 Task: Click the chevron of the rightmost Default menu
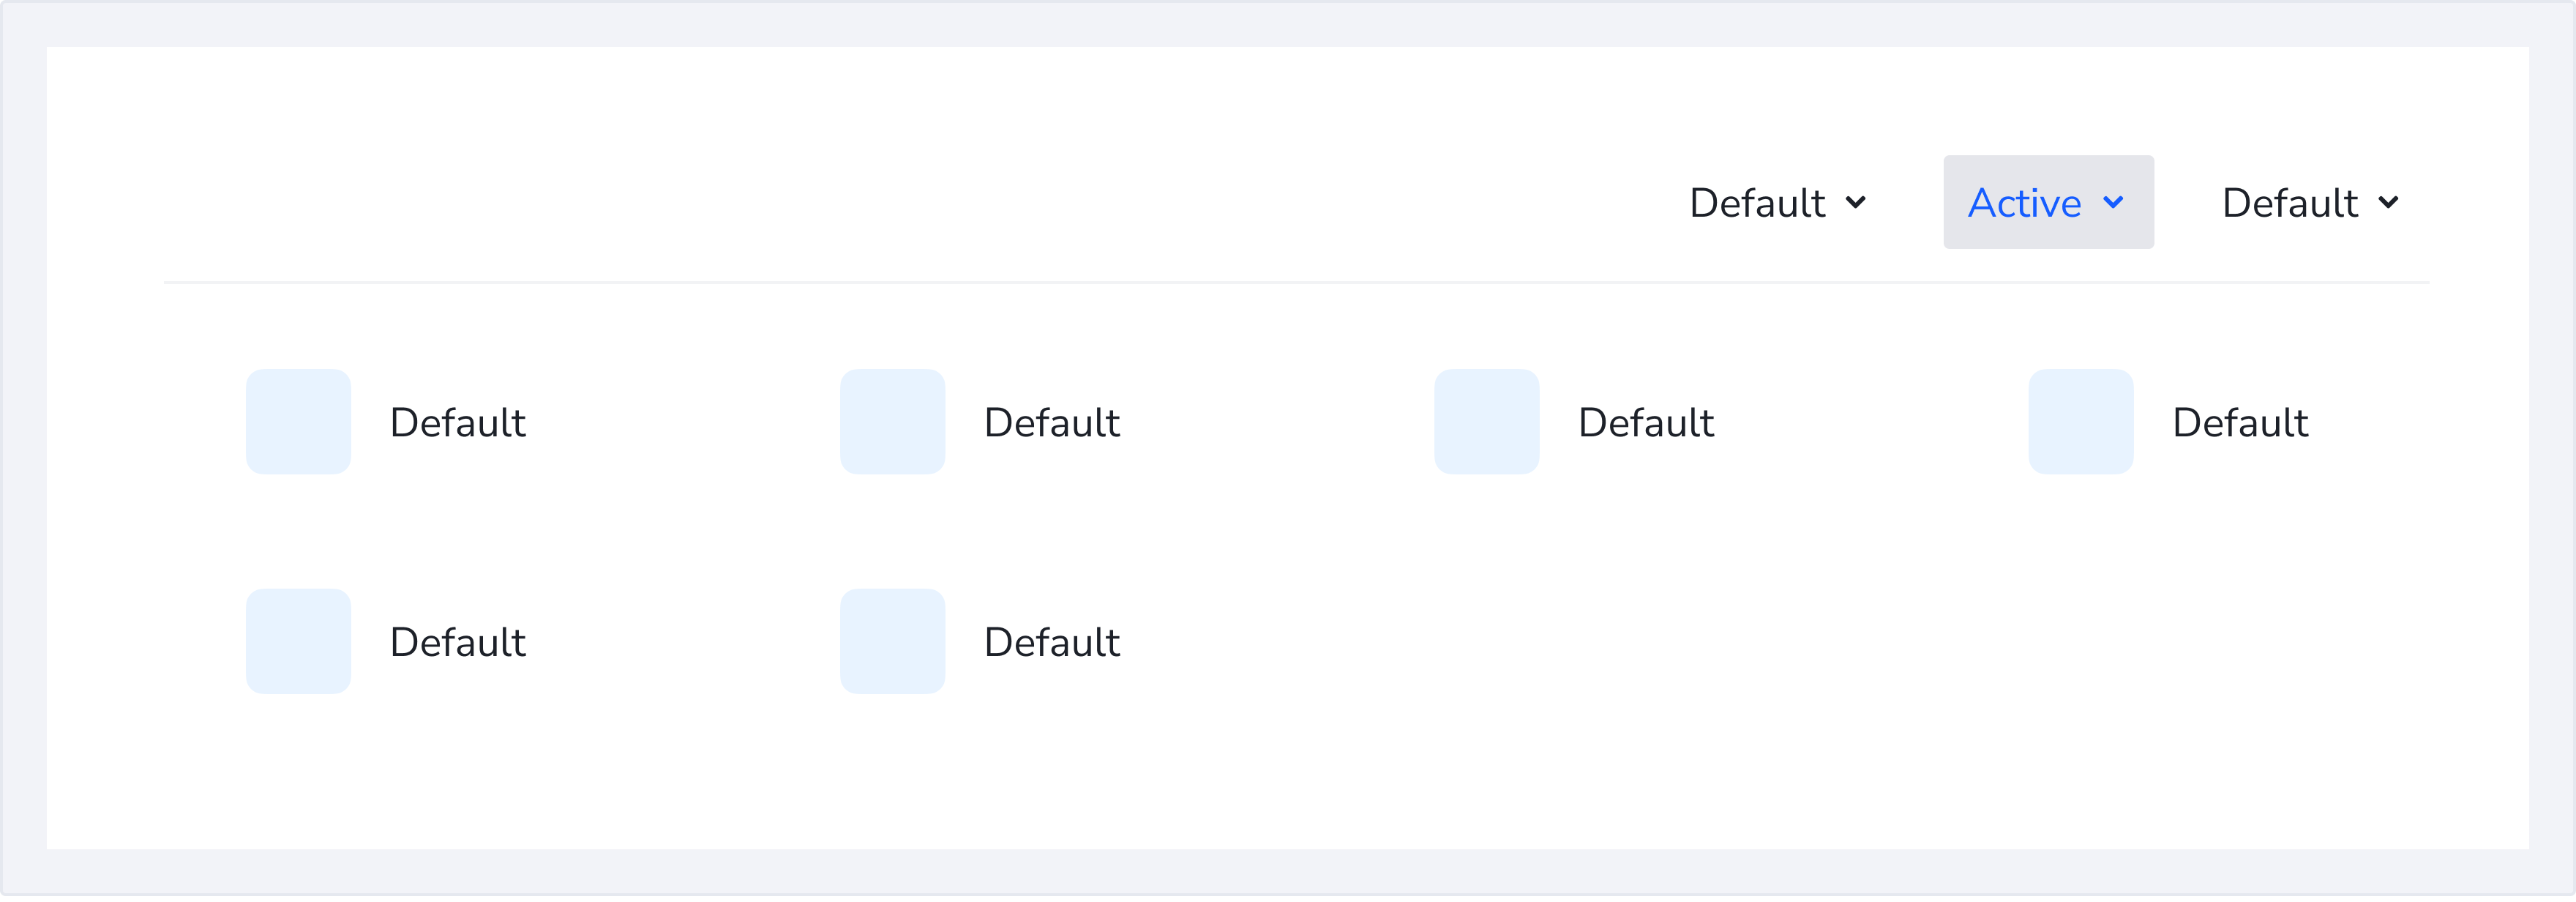point(2388,203)
